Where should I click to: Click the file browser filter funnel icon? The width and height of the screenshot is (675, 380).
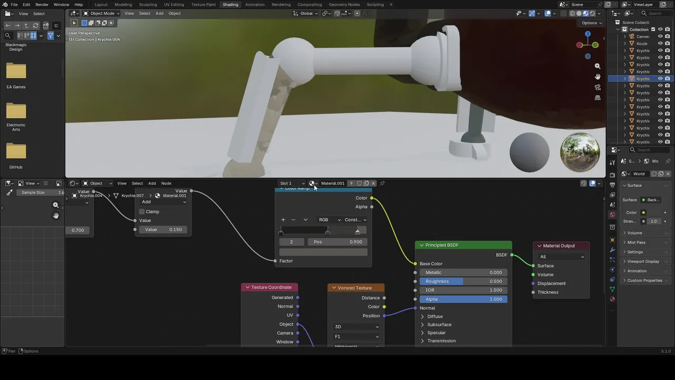coord(51,36)
